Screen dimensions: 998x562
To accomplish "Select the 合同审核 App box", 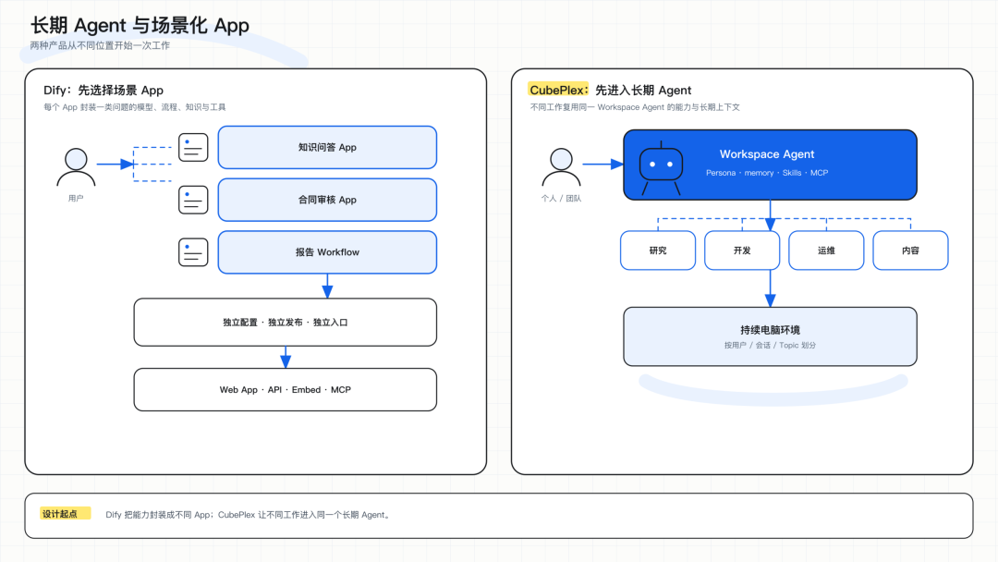I will pyautogui.click(x=327, y=200).
